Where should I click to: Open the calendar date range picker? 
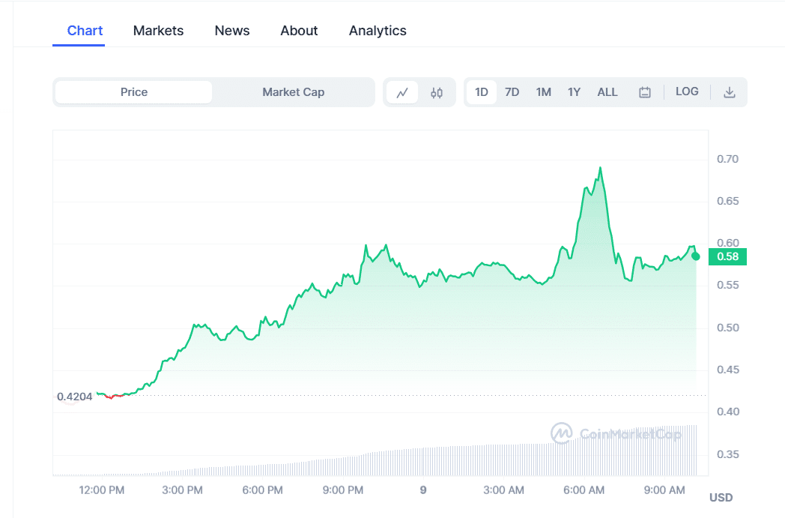[644, 92]
